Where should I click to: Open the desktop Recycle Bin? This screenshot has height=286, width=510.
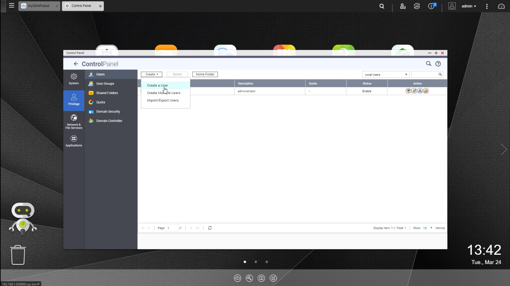pyautogui.click(x=18, y=255)
